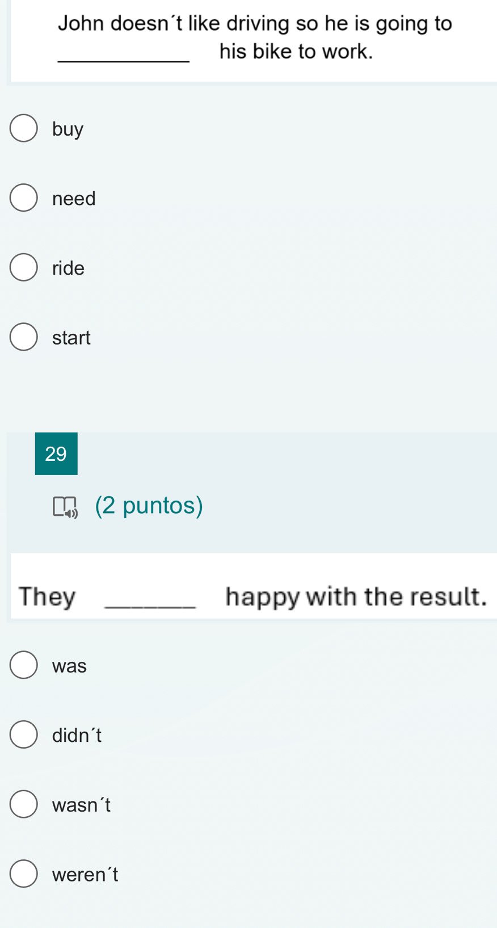Click the "was" answer label text
This screenshot has height=928, width=497.
[x=69, y=666]
